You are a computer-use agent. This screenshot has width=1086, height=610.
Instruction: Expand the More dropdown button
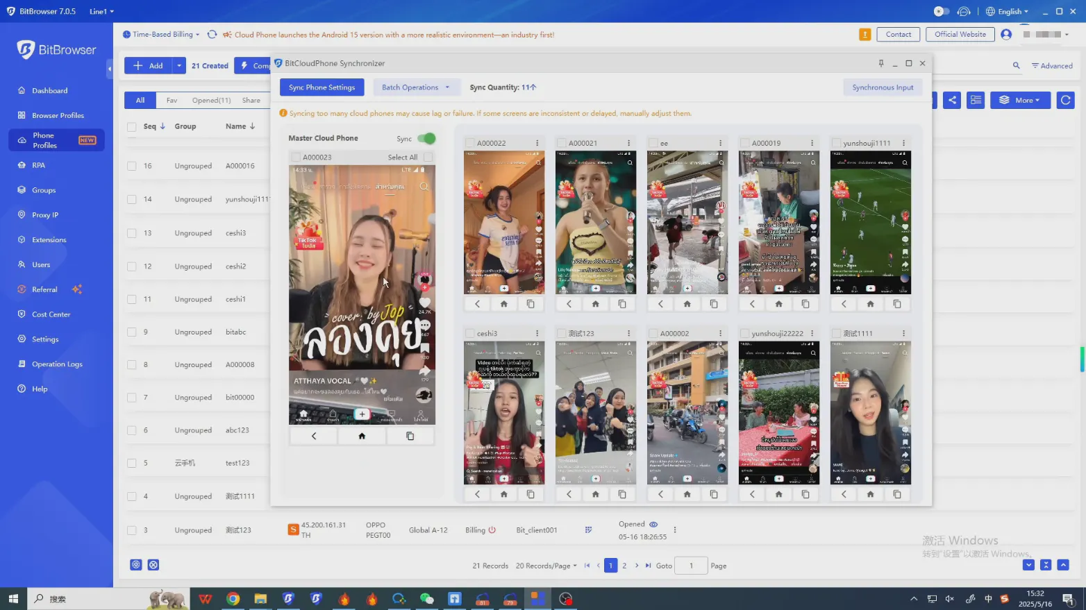(1020, 100)
